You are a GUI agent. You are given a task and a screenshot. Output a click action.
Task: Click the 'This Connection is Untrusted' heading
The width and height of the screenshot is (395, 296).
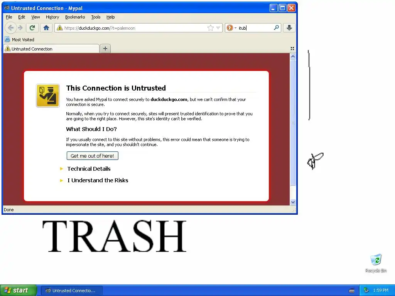coord(116,88)
